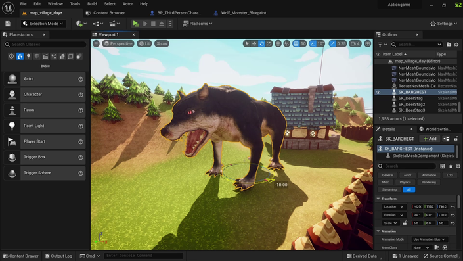Screen dimensions: 463x261
Task: Open the Tools menu
Action: pyautogui.click(x=75, y=4)
